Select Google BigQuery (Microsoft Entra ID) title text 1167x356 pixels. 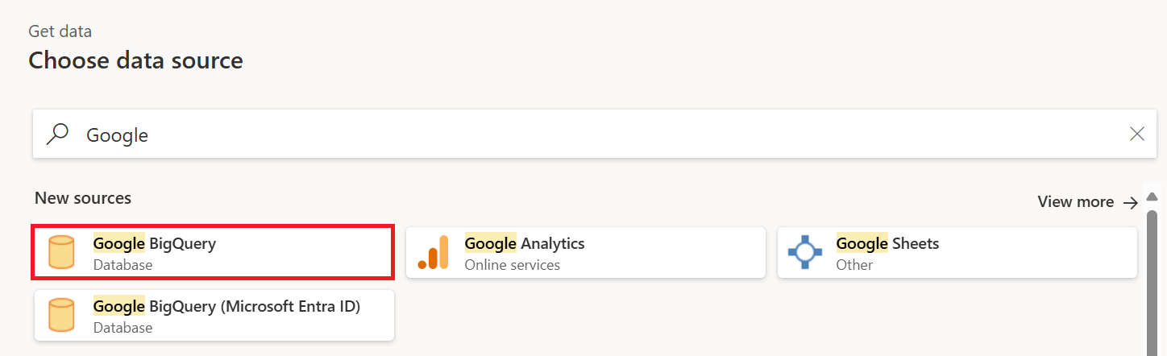click(x=226, y=306)
